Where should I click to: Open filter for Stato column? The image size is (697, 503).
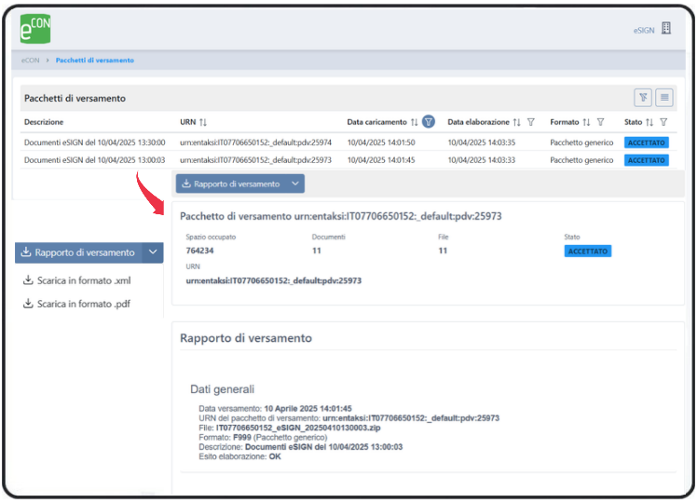[x=663, y=122]
